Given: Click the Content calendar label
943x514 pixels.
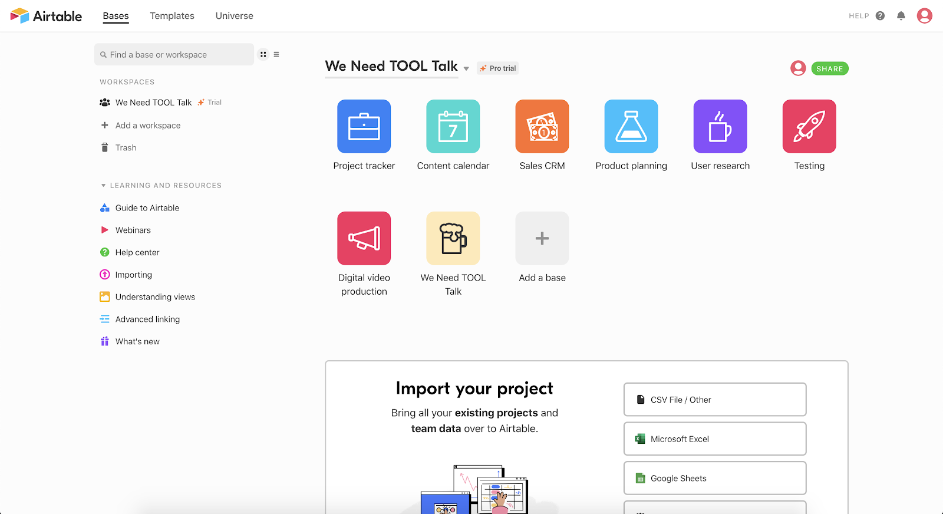Looking at the screenshot, I should pos(453,166).
